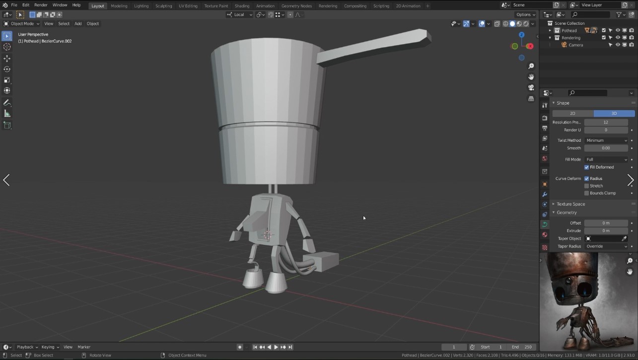Open the Modifier properties tab (wrench icon)
Viewport: 638px width, 360px height.
(544, 194)
